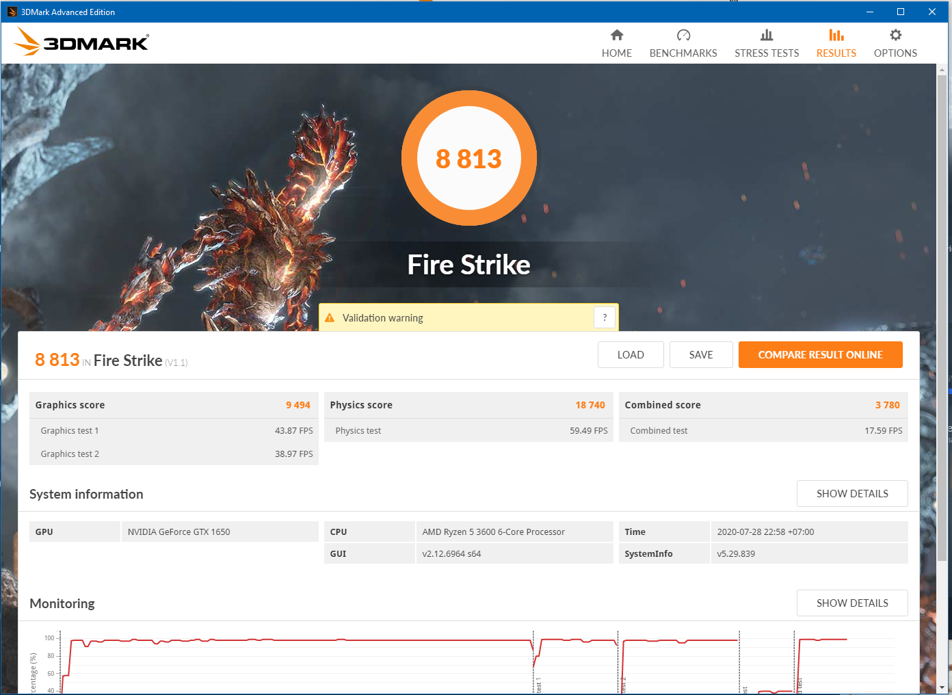Switch to the BENCHMARKS tab label
952x695 pixels.
click(683, 53)
